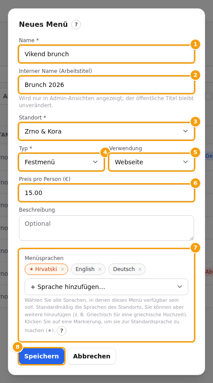The image size is (213, 383).
Task: Set Deutsch chip as default language
Action: [x=124, y=269]
